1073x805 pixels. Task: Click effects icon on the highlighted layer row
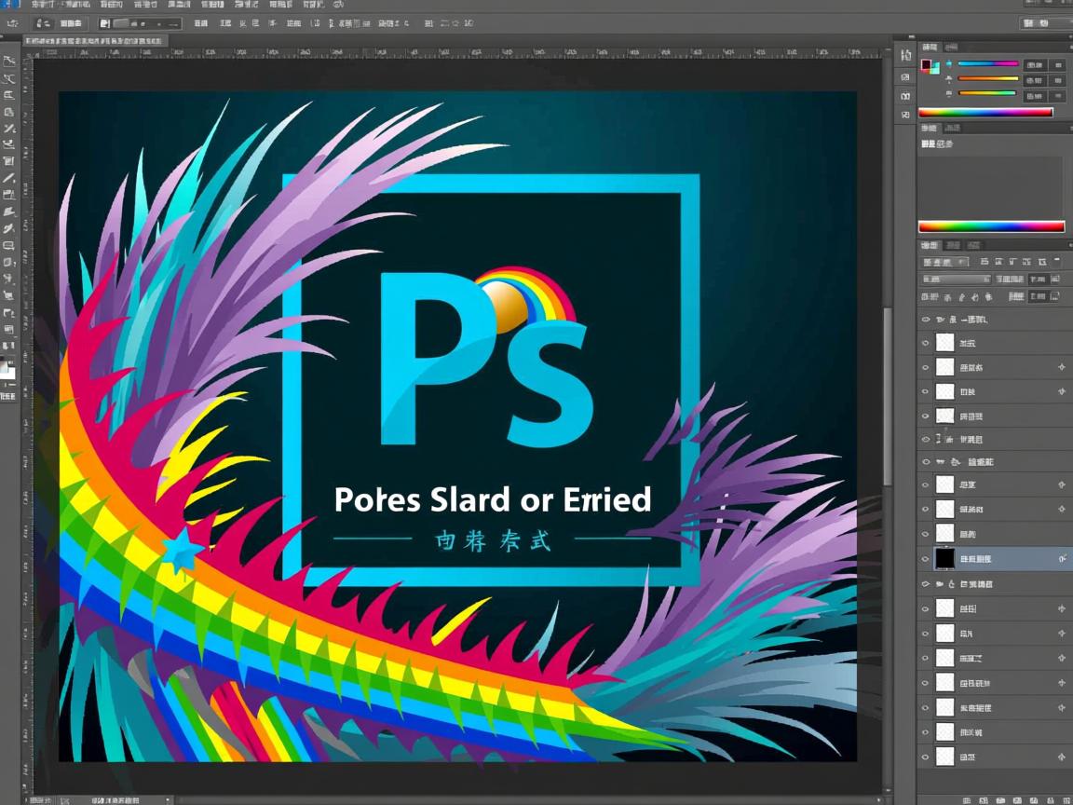pyautogui.click(x=1062, y=559)
